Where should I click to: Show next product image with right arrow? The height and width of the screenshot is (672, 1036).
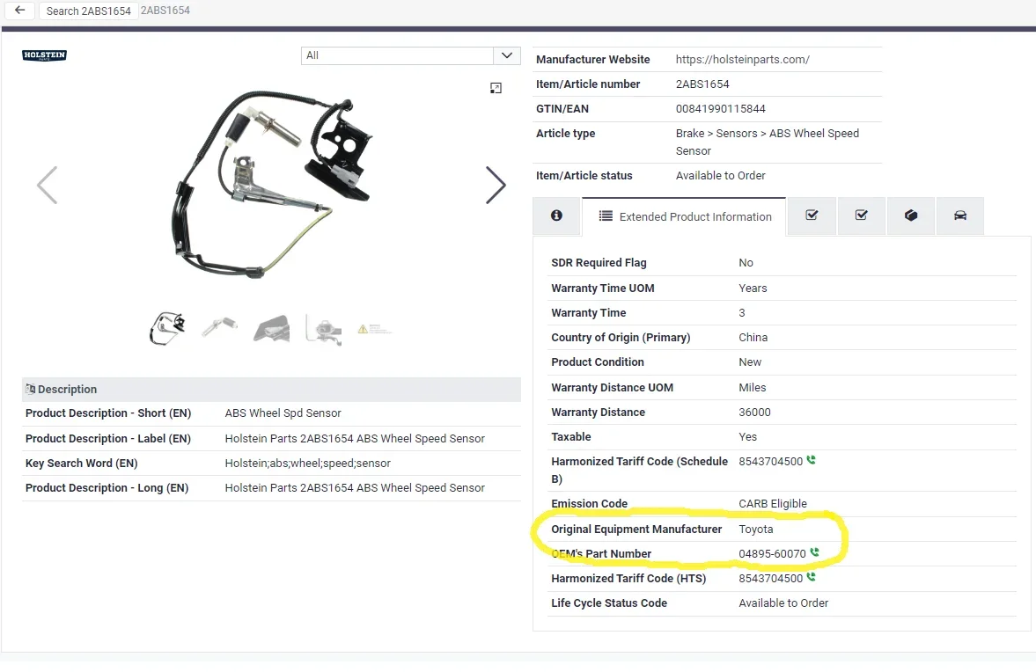click(496, 185)
